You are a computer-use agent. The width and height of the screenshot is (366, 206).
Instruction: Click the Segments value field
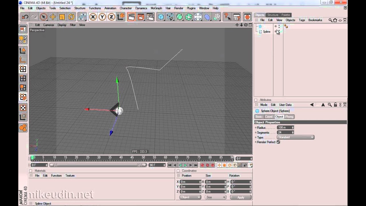(x=285, y=132)
